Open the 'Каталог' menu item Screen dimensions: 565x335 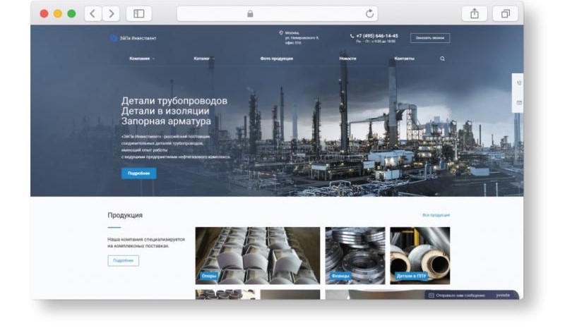(201, 59)
